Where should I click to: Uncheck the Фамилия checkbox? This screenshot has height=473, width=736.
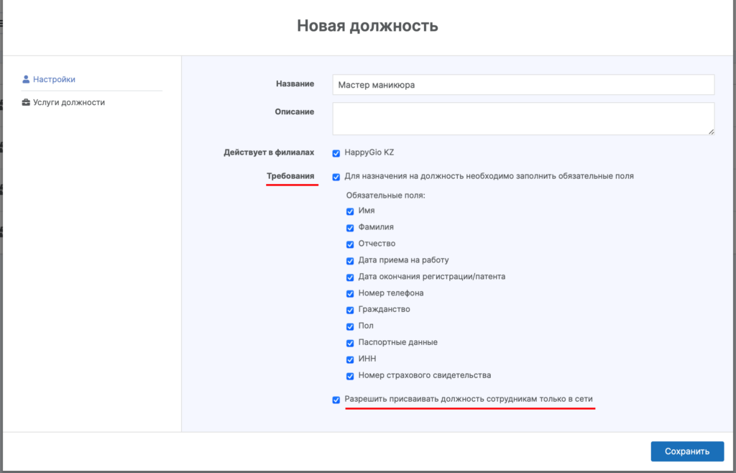(350, 228)
